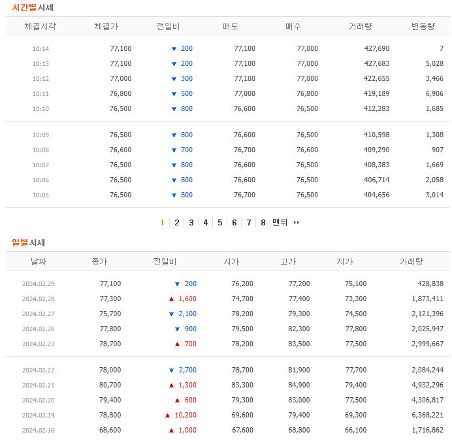Select current page 1 in pagination

tap(162, 223)
